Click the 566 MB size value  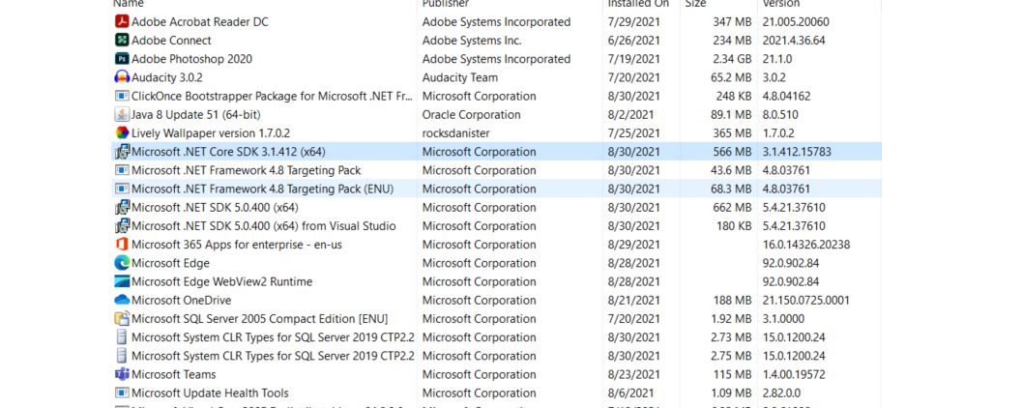[x=732, y=152]
